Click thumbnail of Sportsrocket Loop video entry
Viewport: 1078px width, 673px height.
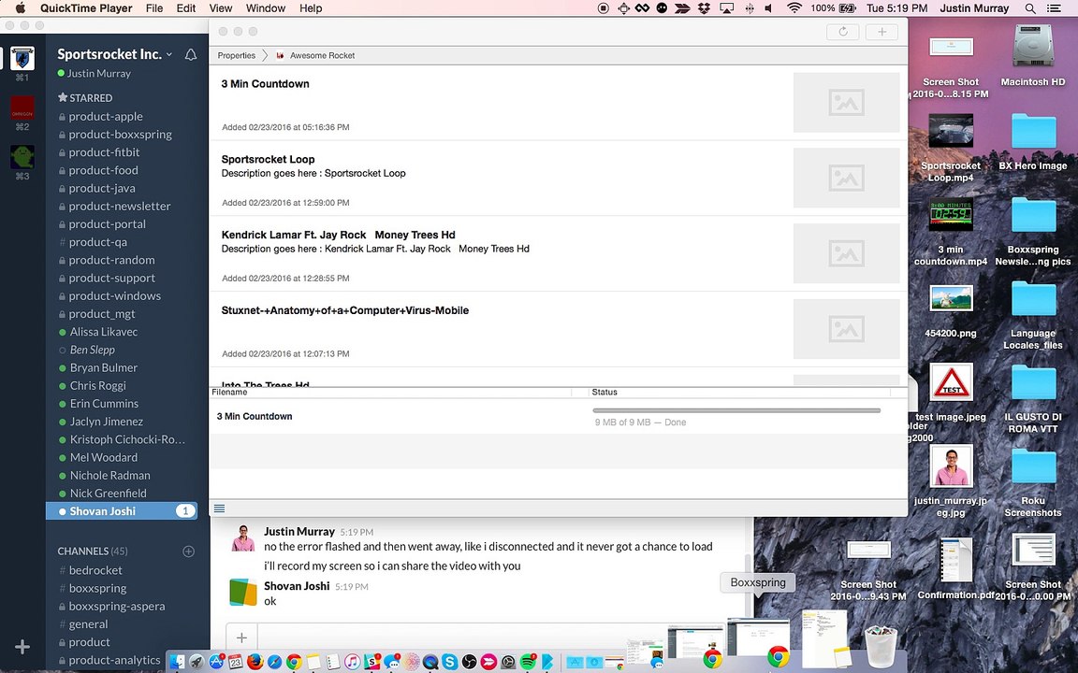pyautogui.click(x=846, y=178)
